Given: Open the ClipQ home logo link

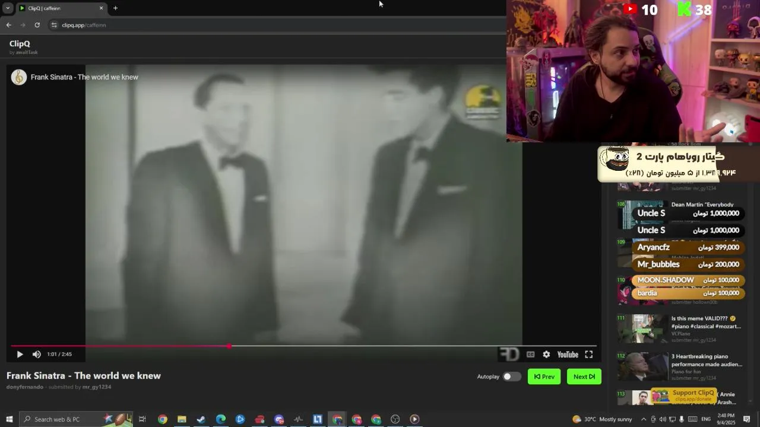Looking at the screenshot, I should (20, 44).
